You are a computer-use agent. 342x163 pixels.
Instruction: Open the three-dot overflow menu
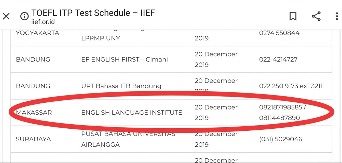click(337, 17)
